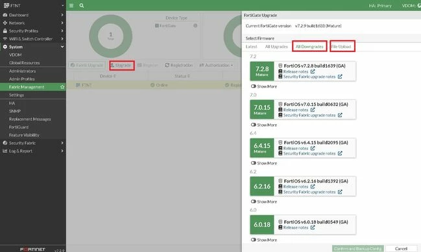Open external link icon for 6.0.18 Release notes
The width and height of the screenshot is (421, 252).
[x=313, y=227]
